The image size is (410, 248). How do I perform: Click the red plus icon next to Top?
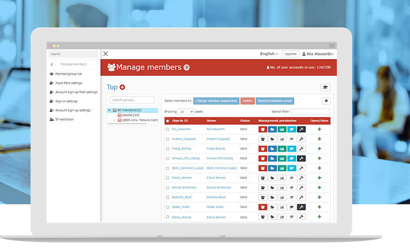[123, 87]
